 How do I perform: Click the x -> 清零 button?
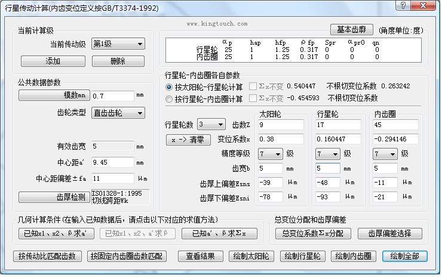188,140
